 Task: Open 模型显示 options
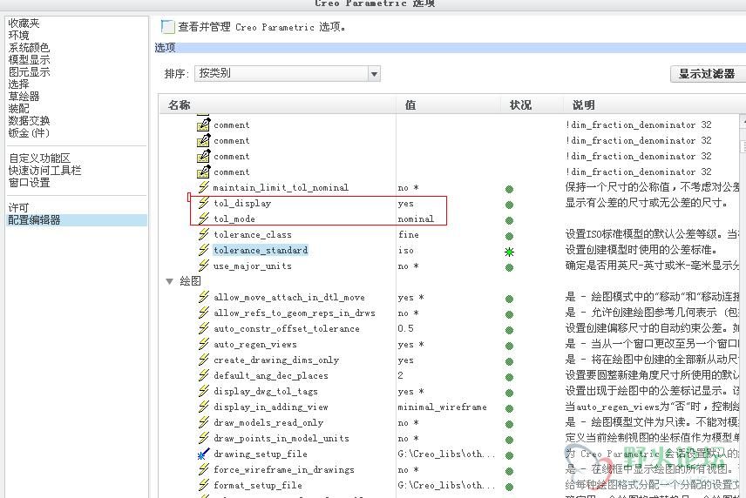tap(29, 60)
